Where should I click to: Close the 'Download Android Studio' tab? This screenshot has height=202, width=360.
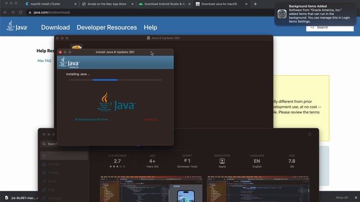[190, 4]
